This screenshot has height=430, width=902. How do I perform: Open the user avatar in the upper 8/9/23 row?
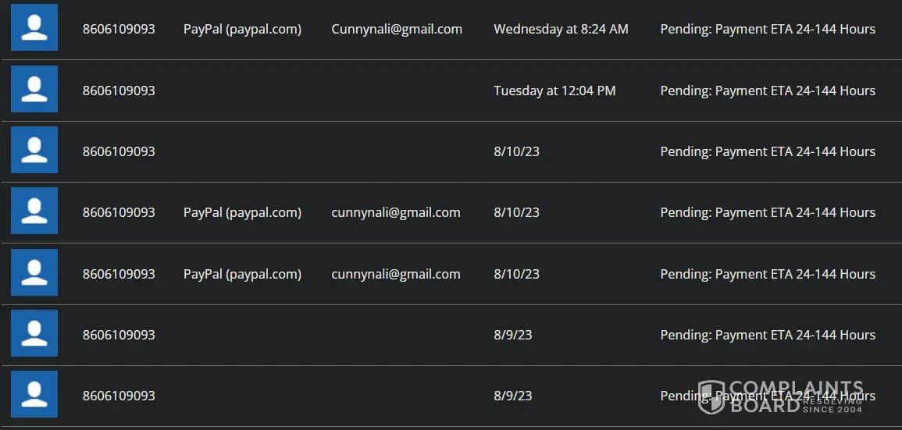point(34,334)
